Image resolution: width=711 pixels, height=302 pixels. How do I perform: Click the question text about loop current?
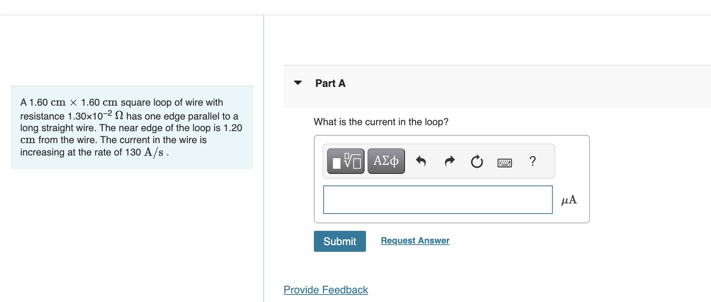(381, 122)
